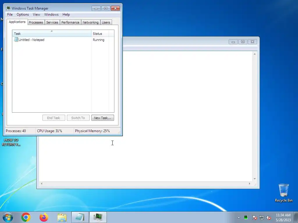Image resolution: width=298 pixels, height=223 pixels.
Task: Minimize the Notepad window
Action: coord(233,42)
